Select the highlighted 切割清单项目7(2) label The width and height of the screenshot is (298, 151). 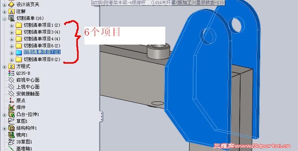[42, 52]
